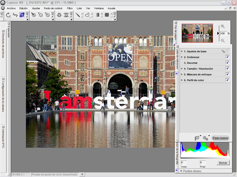The width and height of the screenshot is (237, 177).
Task: Select the selection Brush tool
Action: [78, 15]
